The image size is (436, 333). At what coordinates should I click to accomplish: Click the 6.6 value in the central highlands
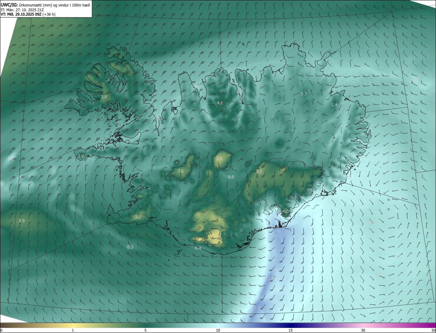point(231,177)
